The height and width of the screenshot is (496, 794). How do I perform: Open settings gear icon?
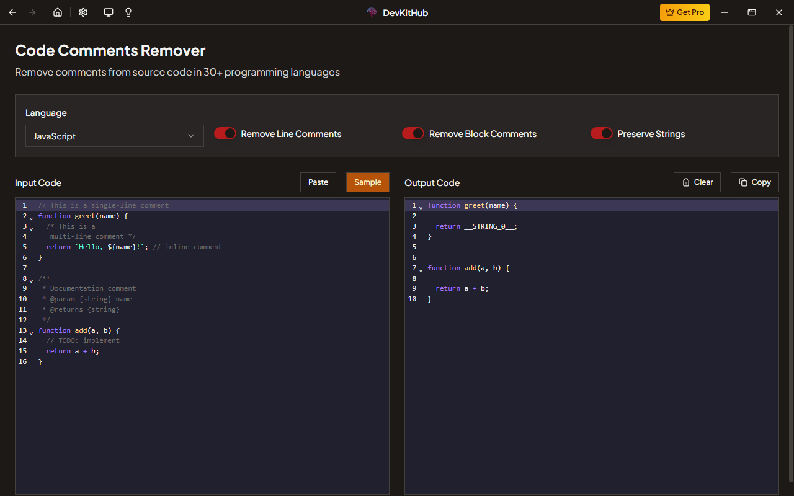pyautogui.click(x=83, y=12)
